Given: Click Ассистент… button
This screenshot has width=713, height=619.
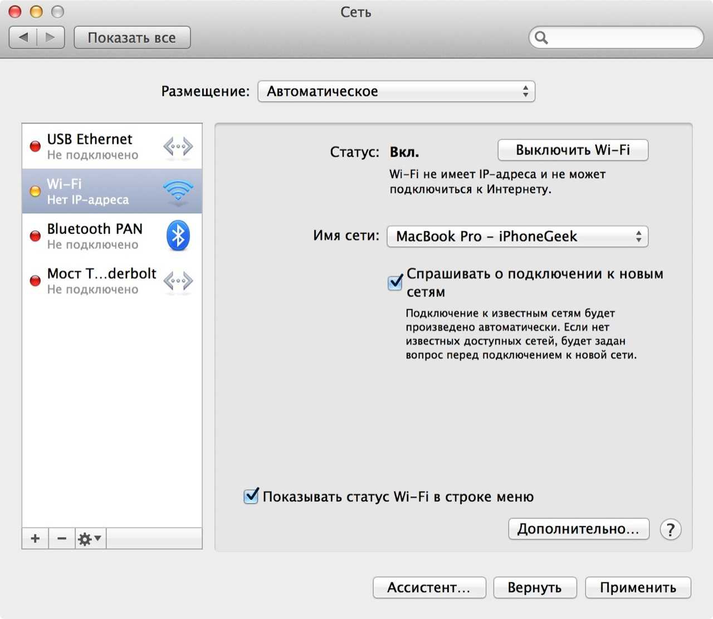Looking at the screenshot, I should 429,587.
